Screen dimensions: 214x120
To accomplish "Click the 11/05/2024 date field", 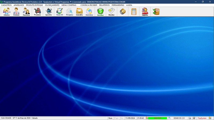I will click(130, 118).
